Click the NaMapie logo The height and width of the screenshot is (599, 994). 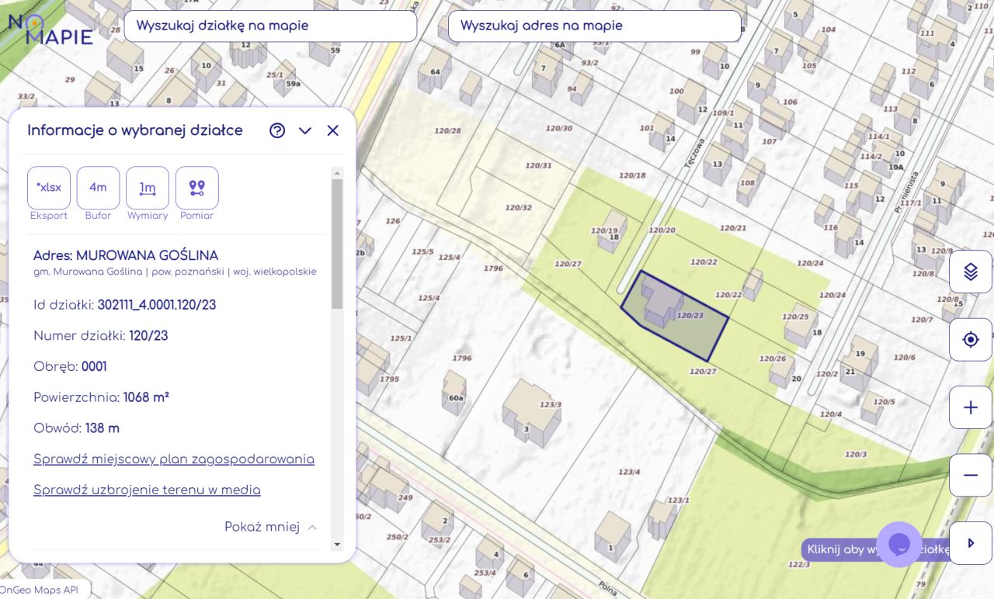click(50, 29)
